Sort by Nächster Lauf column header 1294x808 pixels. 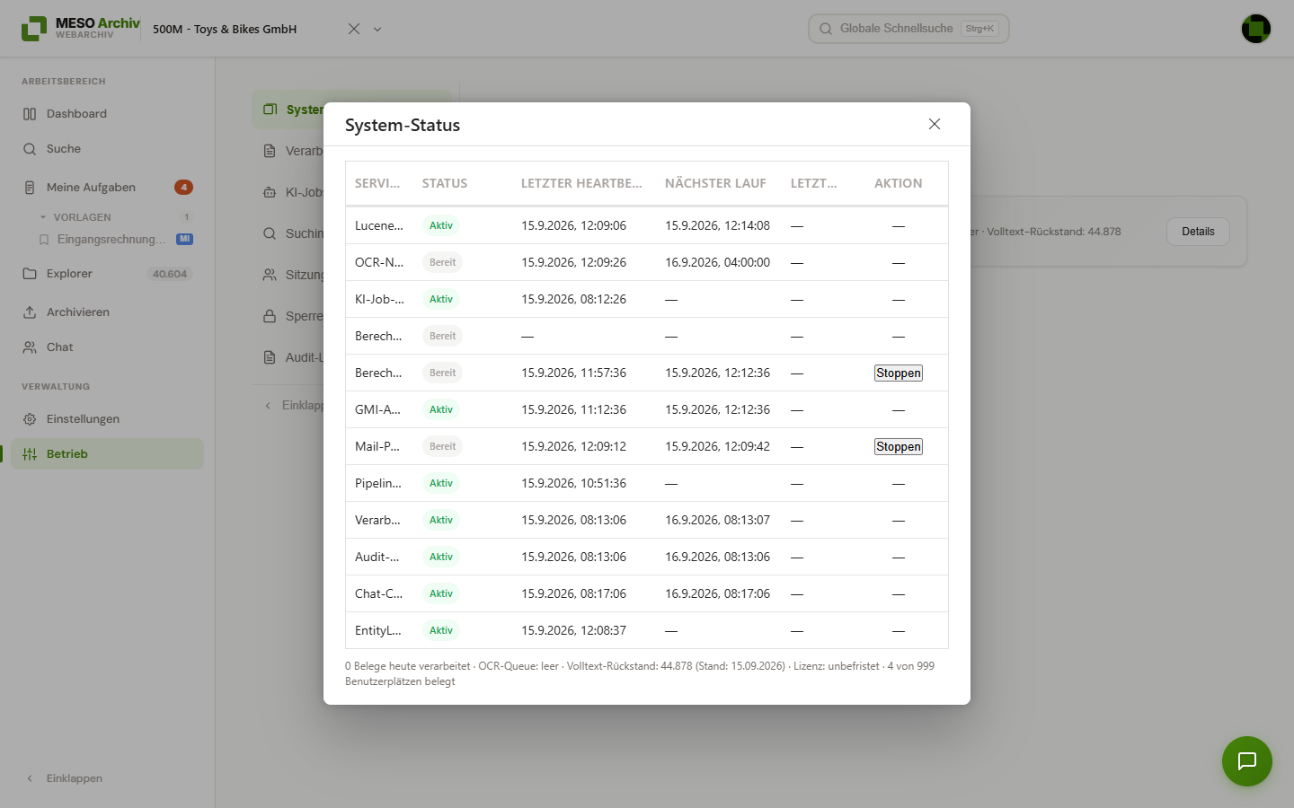coord(715,183)
